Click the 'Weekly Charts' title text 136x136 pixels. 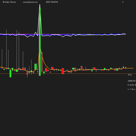pyautogui.click(x=9, y=2)
